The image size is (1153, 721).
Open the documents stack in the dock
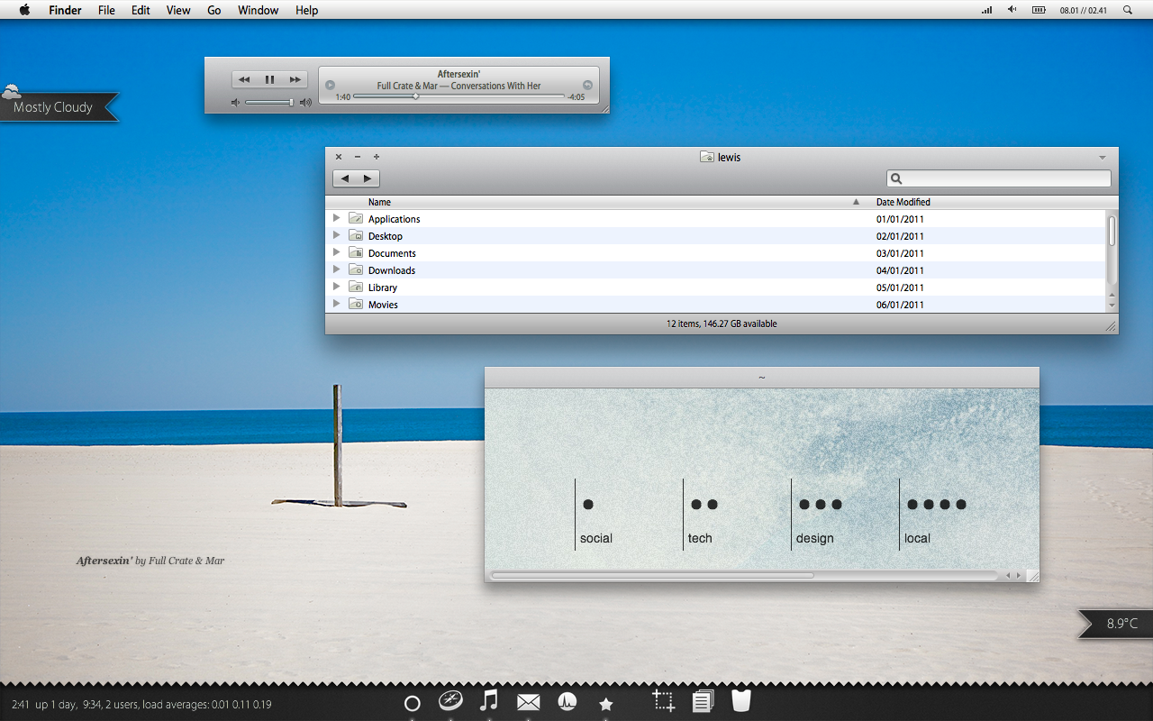pyautogui.click(x=704, y=701)
